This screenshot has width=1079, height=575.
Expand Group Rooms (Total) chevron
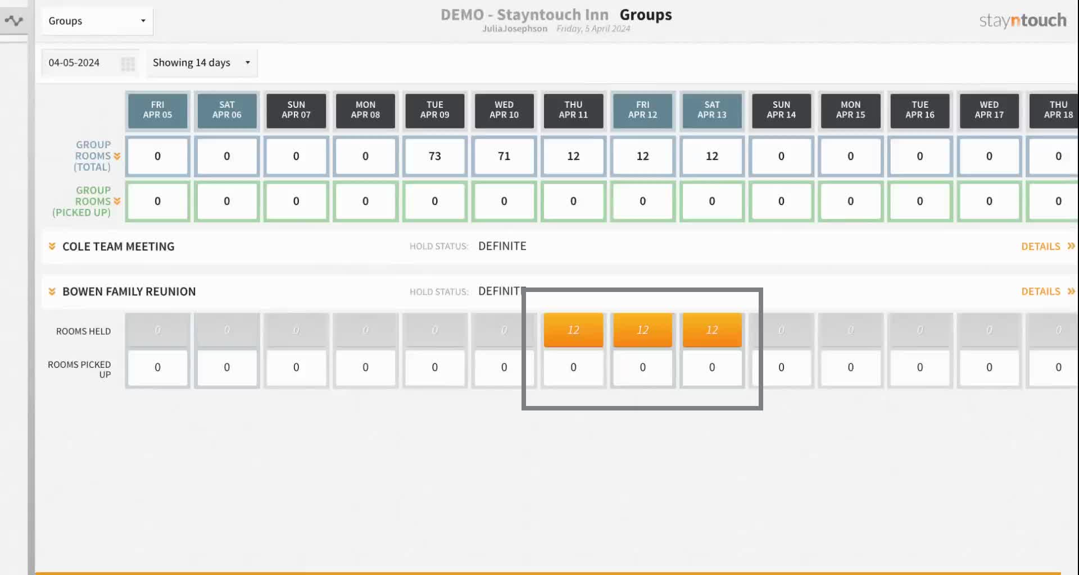[x=117, y=156]
